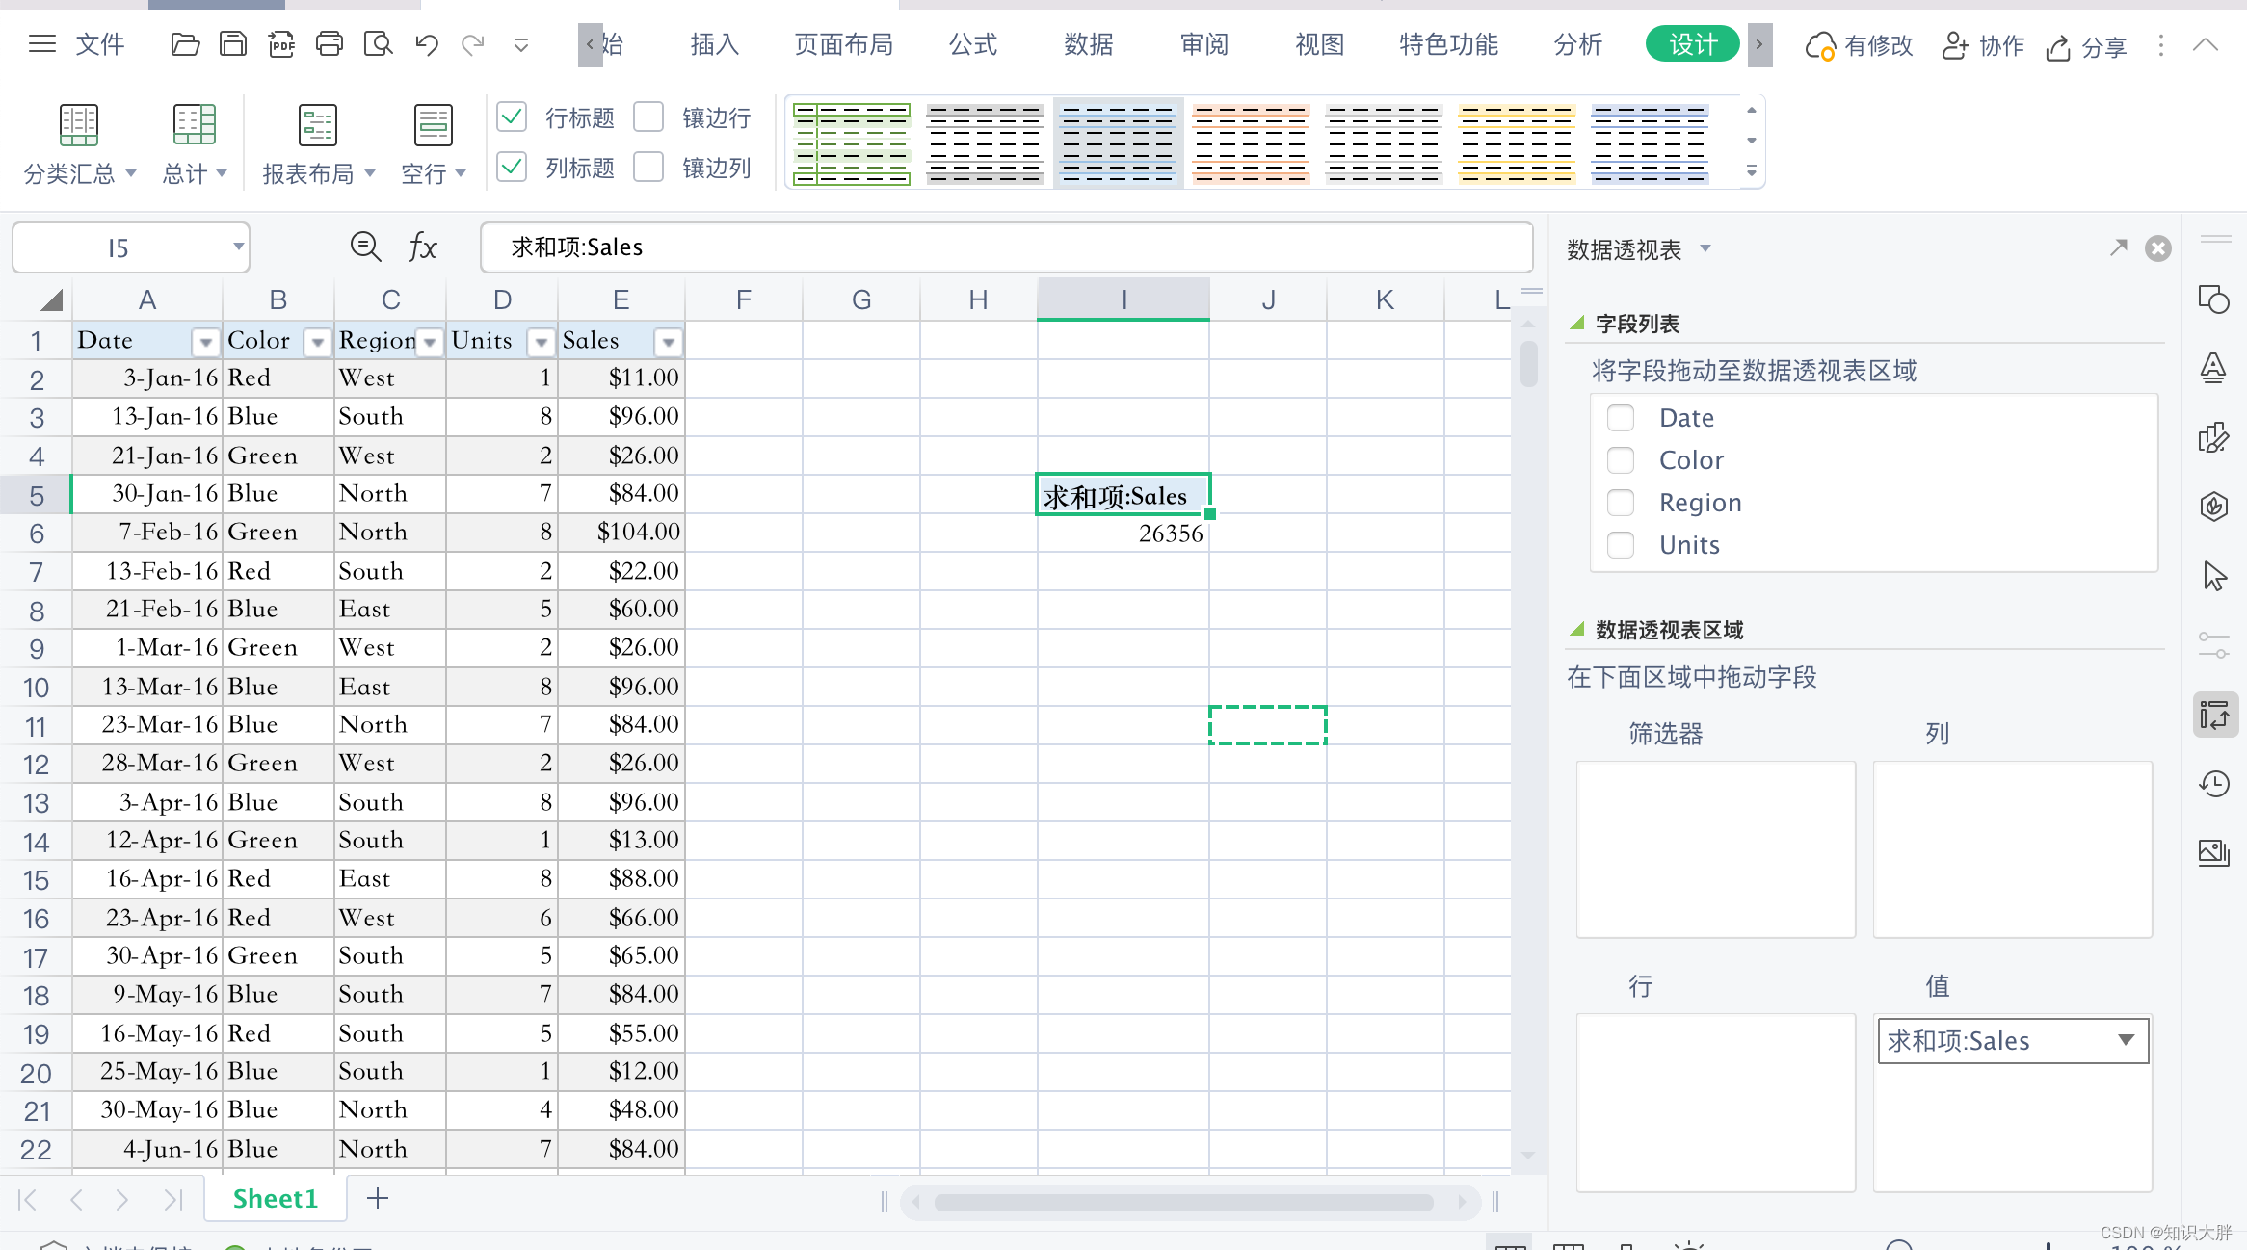
Task: Open the settings sliders sidebar icon
Action: 2214,644
